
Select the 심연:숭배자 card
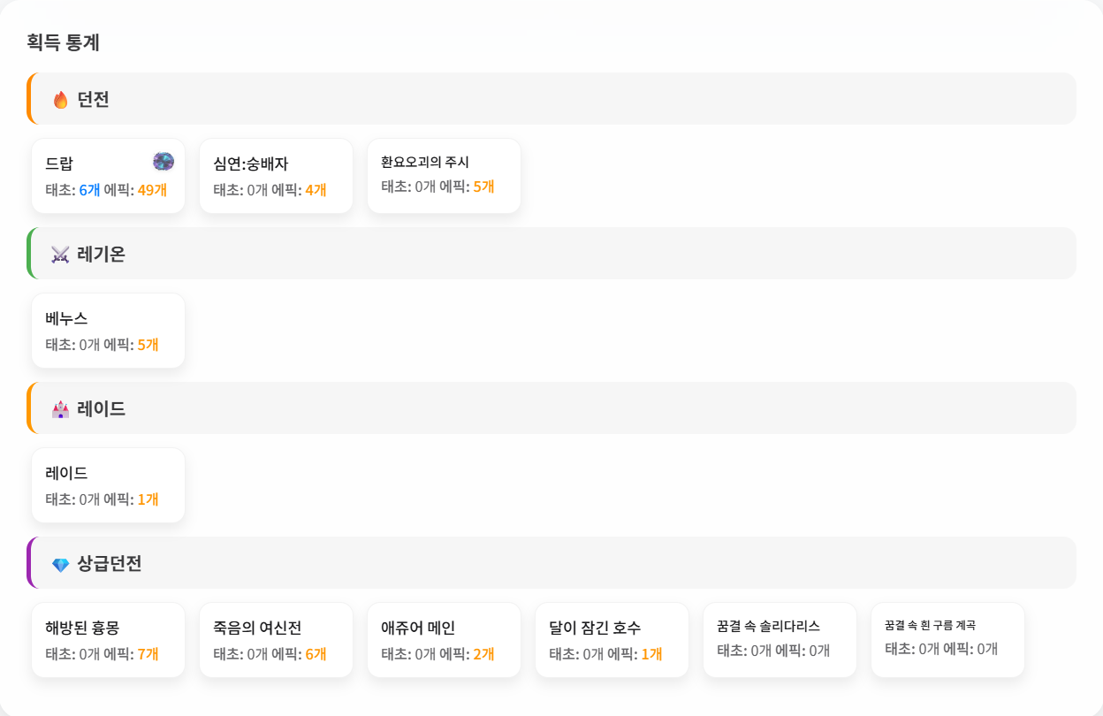click(x=276, y=176)
